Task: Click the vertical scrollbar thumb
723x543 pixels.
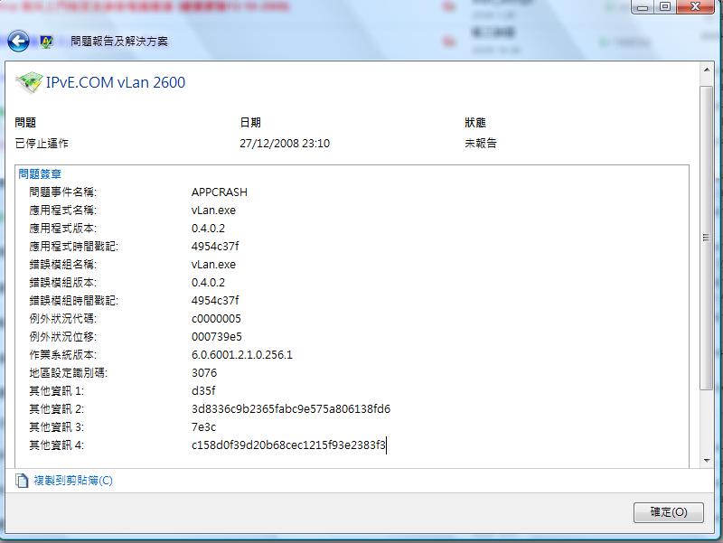Action: 706,238
